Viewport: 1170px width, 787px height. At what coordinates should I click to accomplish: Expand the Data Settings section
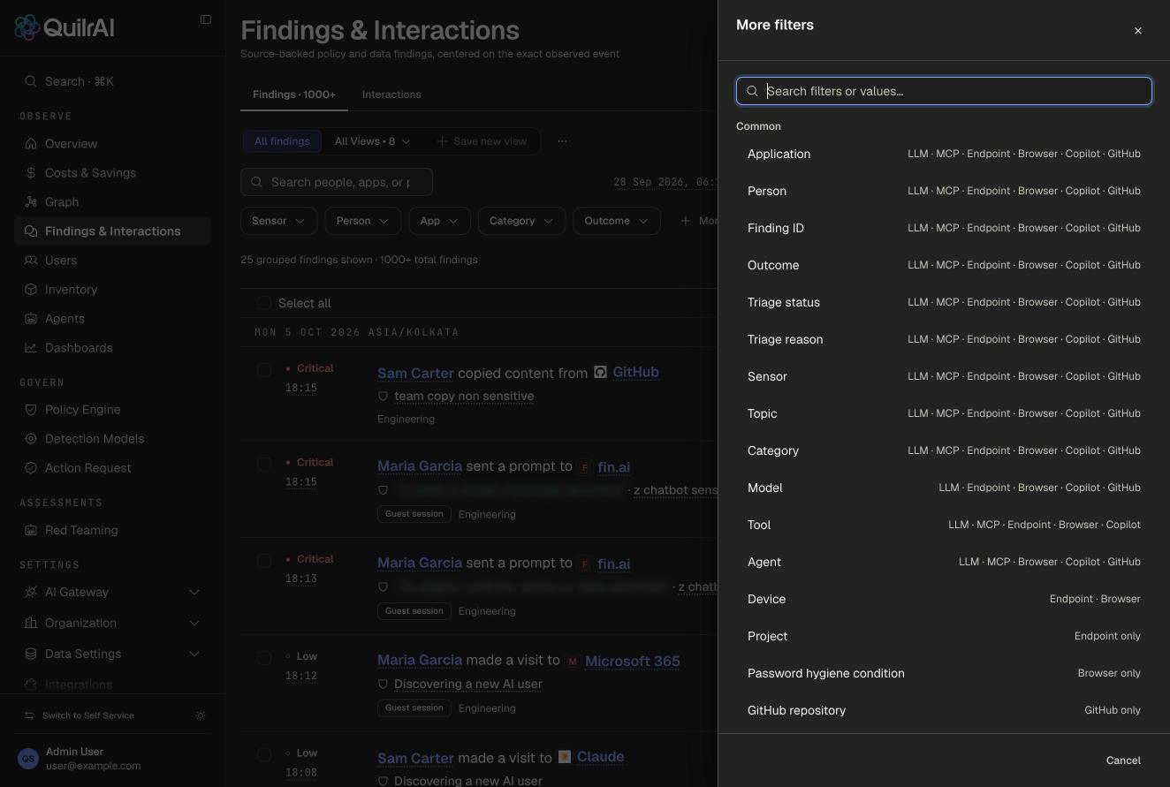194,655
